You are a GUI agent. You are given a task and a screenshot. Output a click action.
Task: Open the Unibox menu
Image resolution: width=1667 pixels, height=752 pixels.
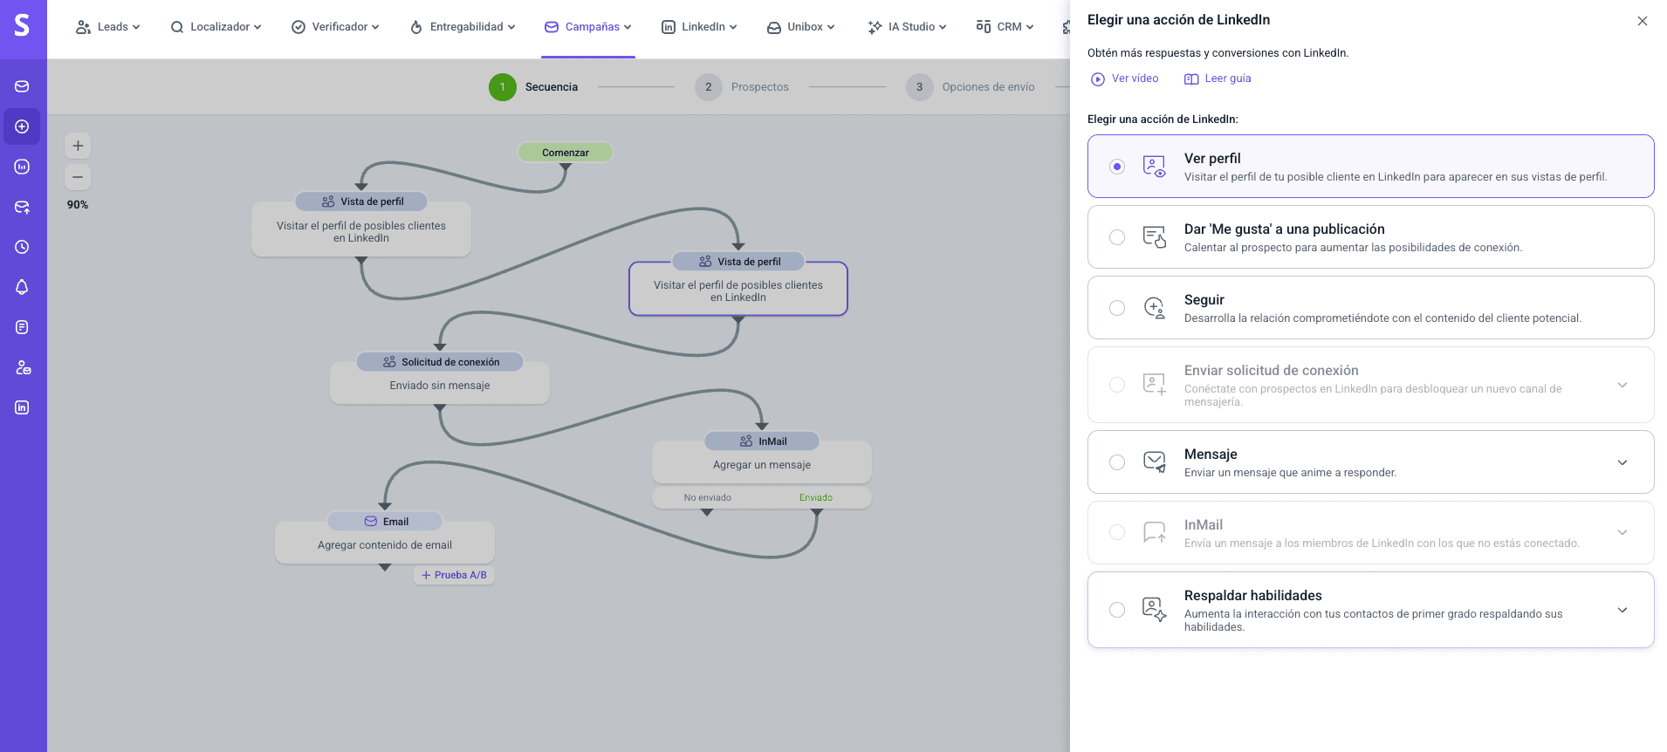click(800, 27)
